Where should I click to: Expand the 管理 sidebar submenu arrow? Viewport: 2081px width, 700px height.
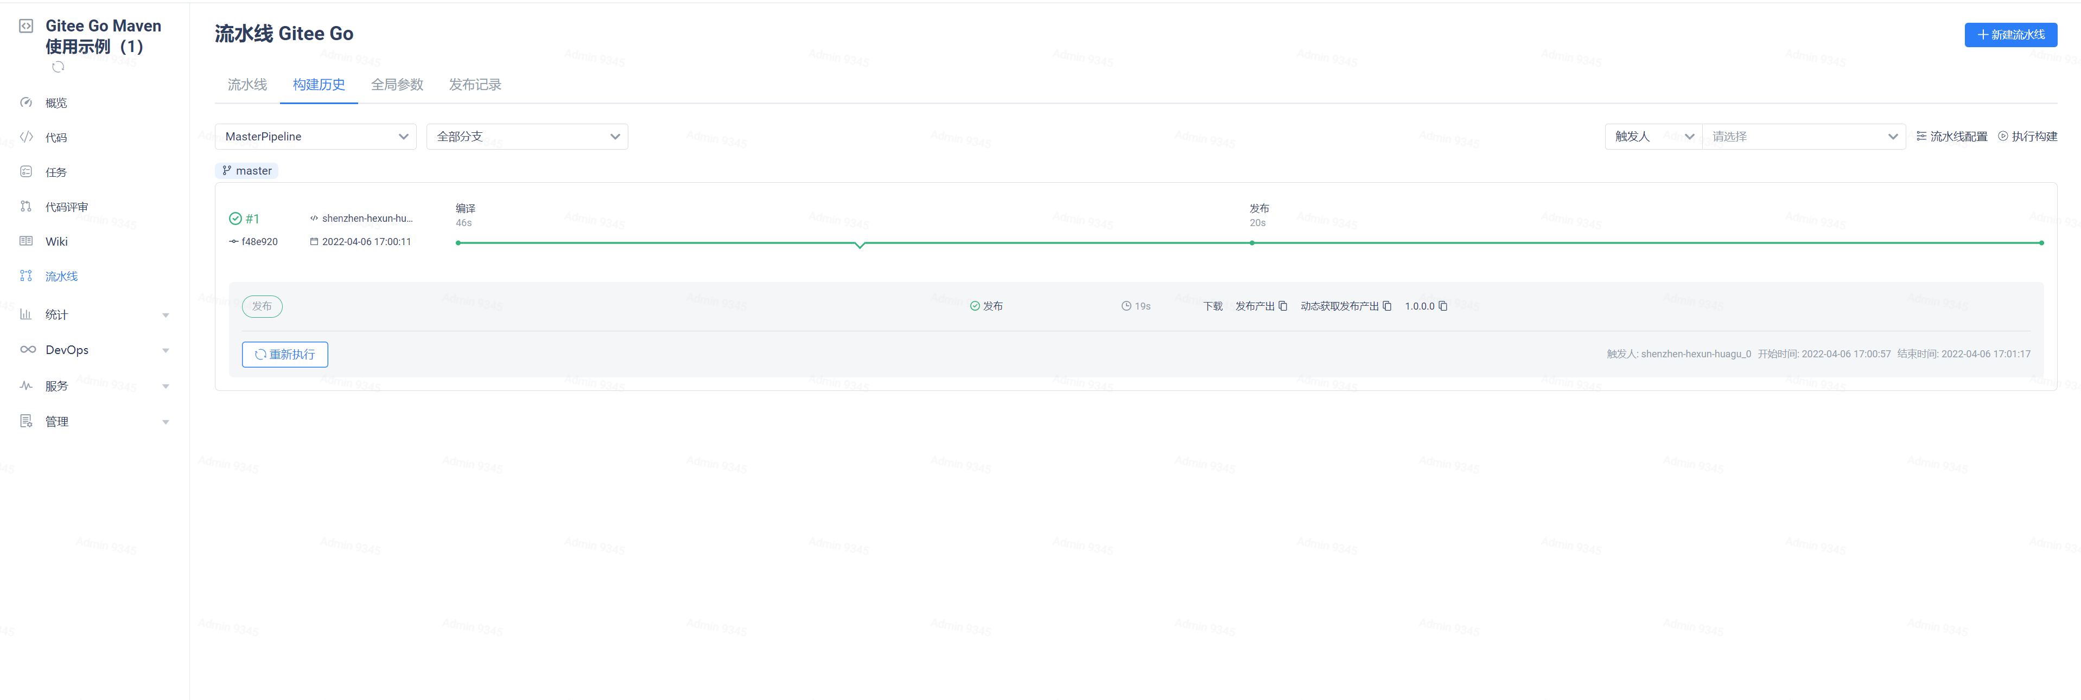(166, 422)
